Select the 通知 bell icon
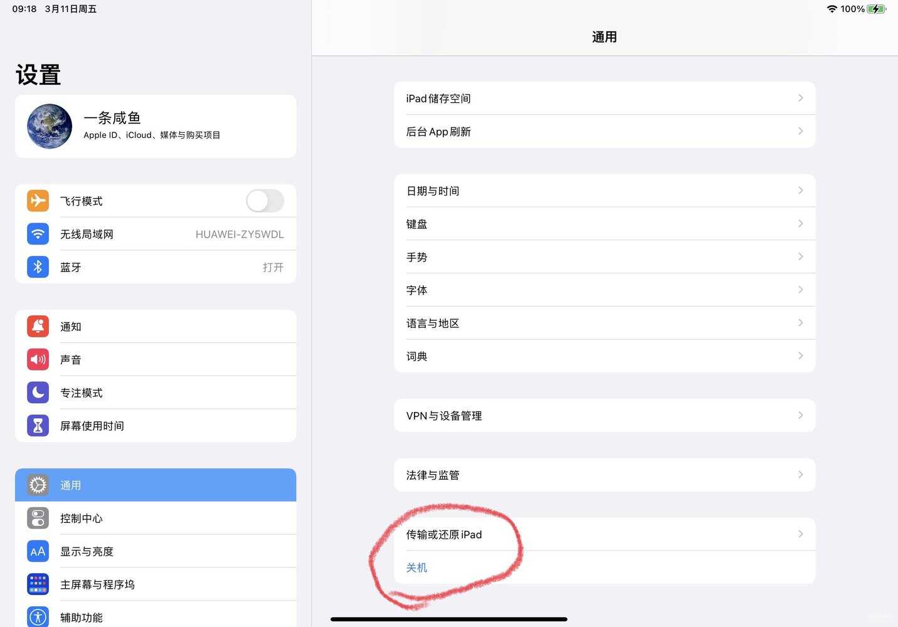The width and height of the screenshot is (898, 627). [38, 326]
